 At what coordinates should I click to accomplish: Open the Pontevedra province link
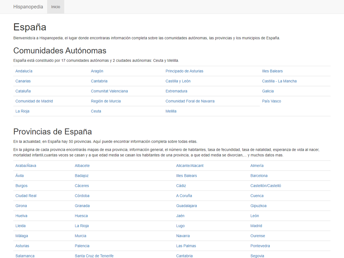pos(260,247)
